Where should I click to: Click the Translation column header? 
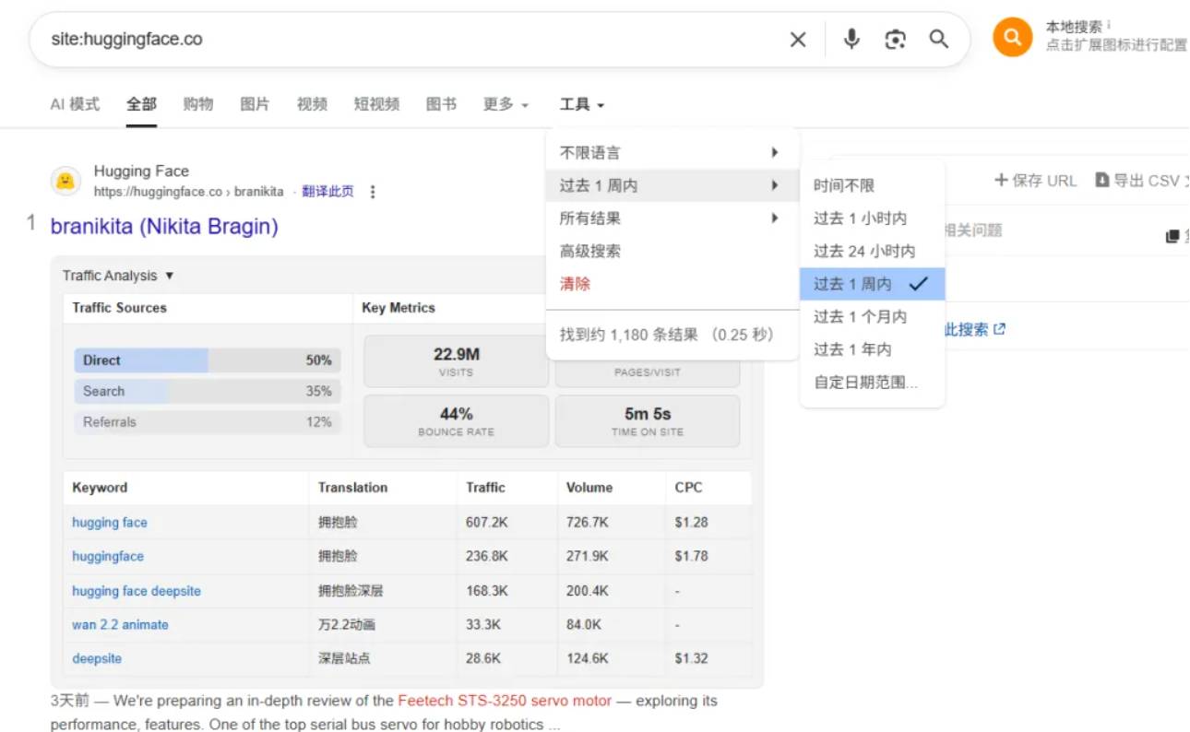coord(352,488)
